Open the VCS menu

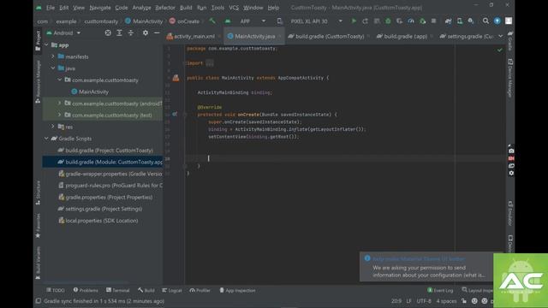234,8
